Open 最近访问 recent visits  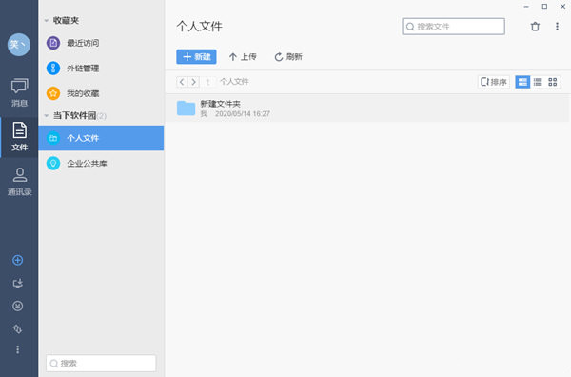tap(101, 43)
